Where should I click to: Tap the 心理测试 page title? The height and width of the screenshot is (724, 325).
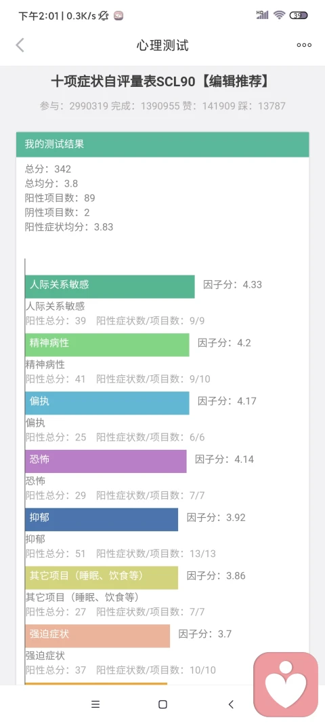coord(162,45)
